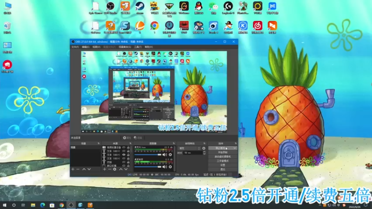Mute the 麦克风/Aux channel speaker icon
The height and width of the screenshot is (209, 372).
[165, 155]
